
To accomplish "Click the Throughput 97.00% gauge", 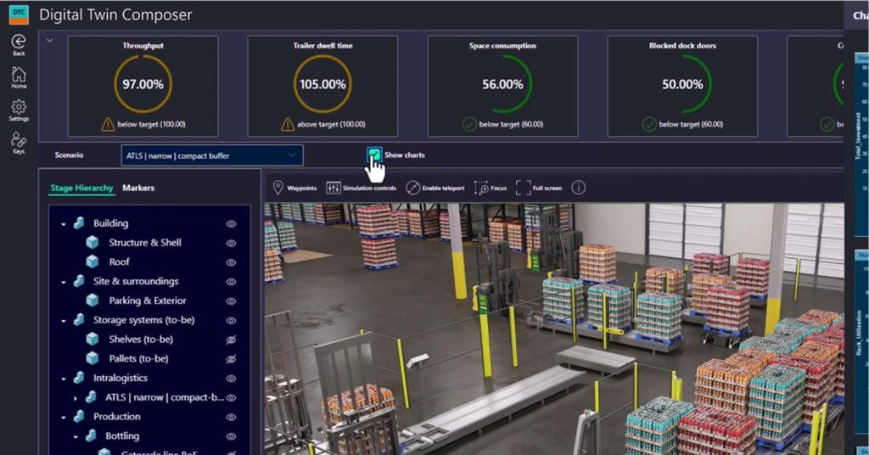I will point(143,84).
